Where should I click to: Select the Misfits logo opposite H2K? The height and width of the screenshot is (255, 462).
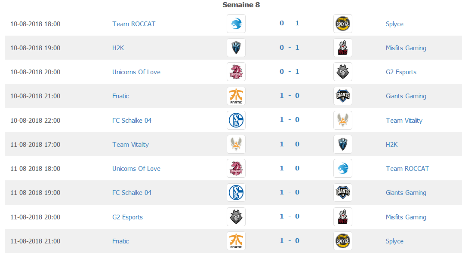pos(343,48)
